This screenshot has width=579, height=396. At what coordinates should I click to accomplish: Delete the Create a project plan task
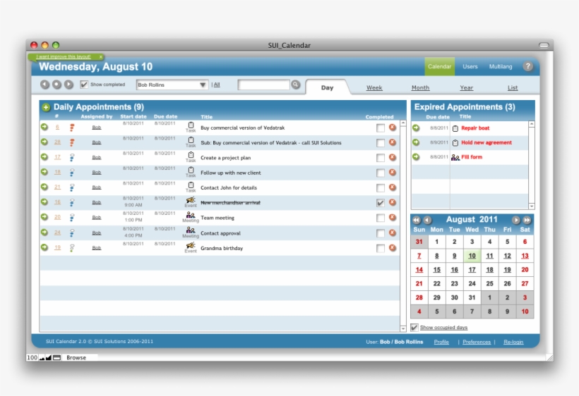tap(393, 157)
